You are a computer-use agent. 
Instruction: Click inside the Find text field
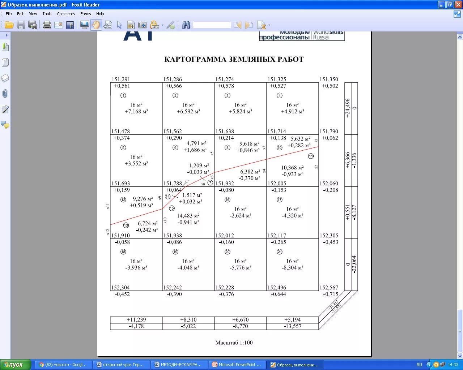tap(212, 25)
